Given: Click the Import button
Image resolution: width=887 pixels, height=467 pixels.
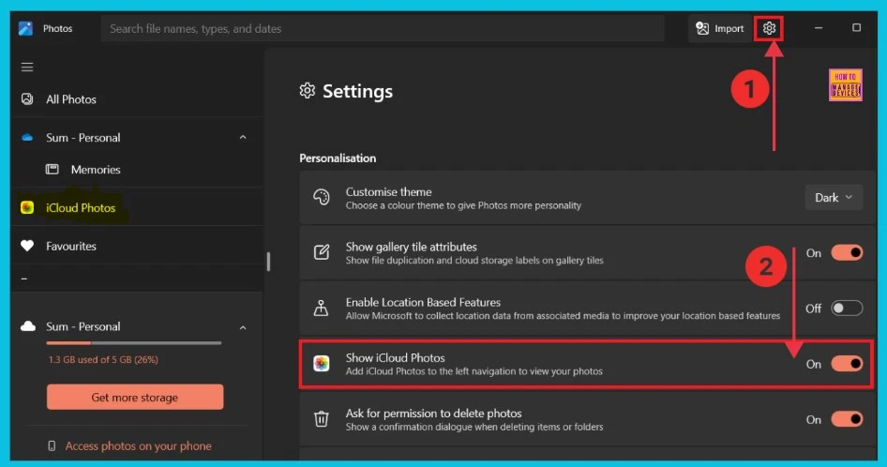Looking at the screenshot, I should point(719,28).
